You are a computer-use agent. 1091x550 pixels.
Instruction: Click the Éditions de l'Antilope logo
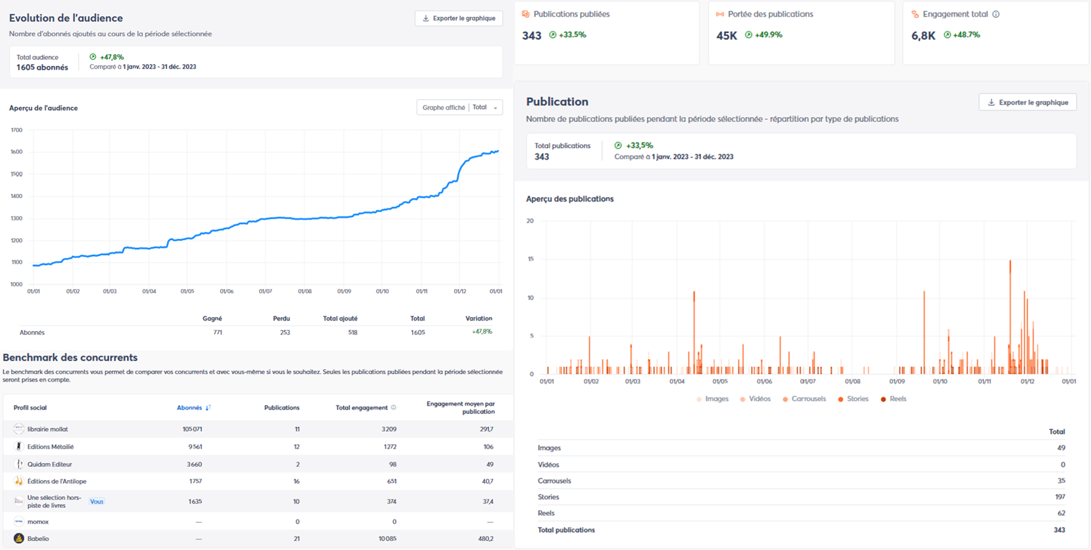tap(19, 481)
